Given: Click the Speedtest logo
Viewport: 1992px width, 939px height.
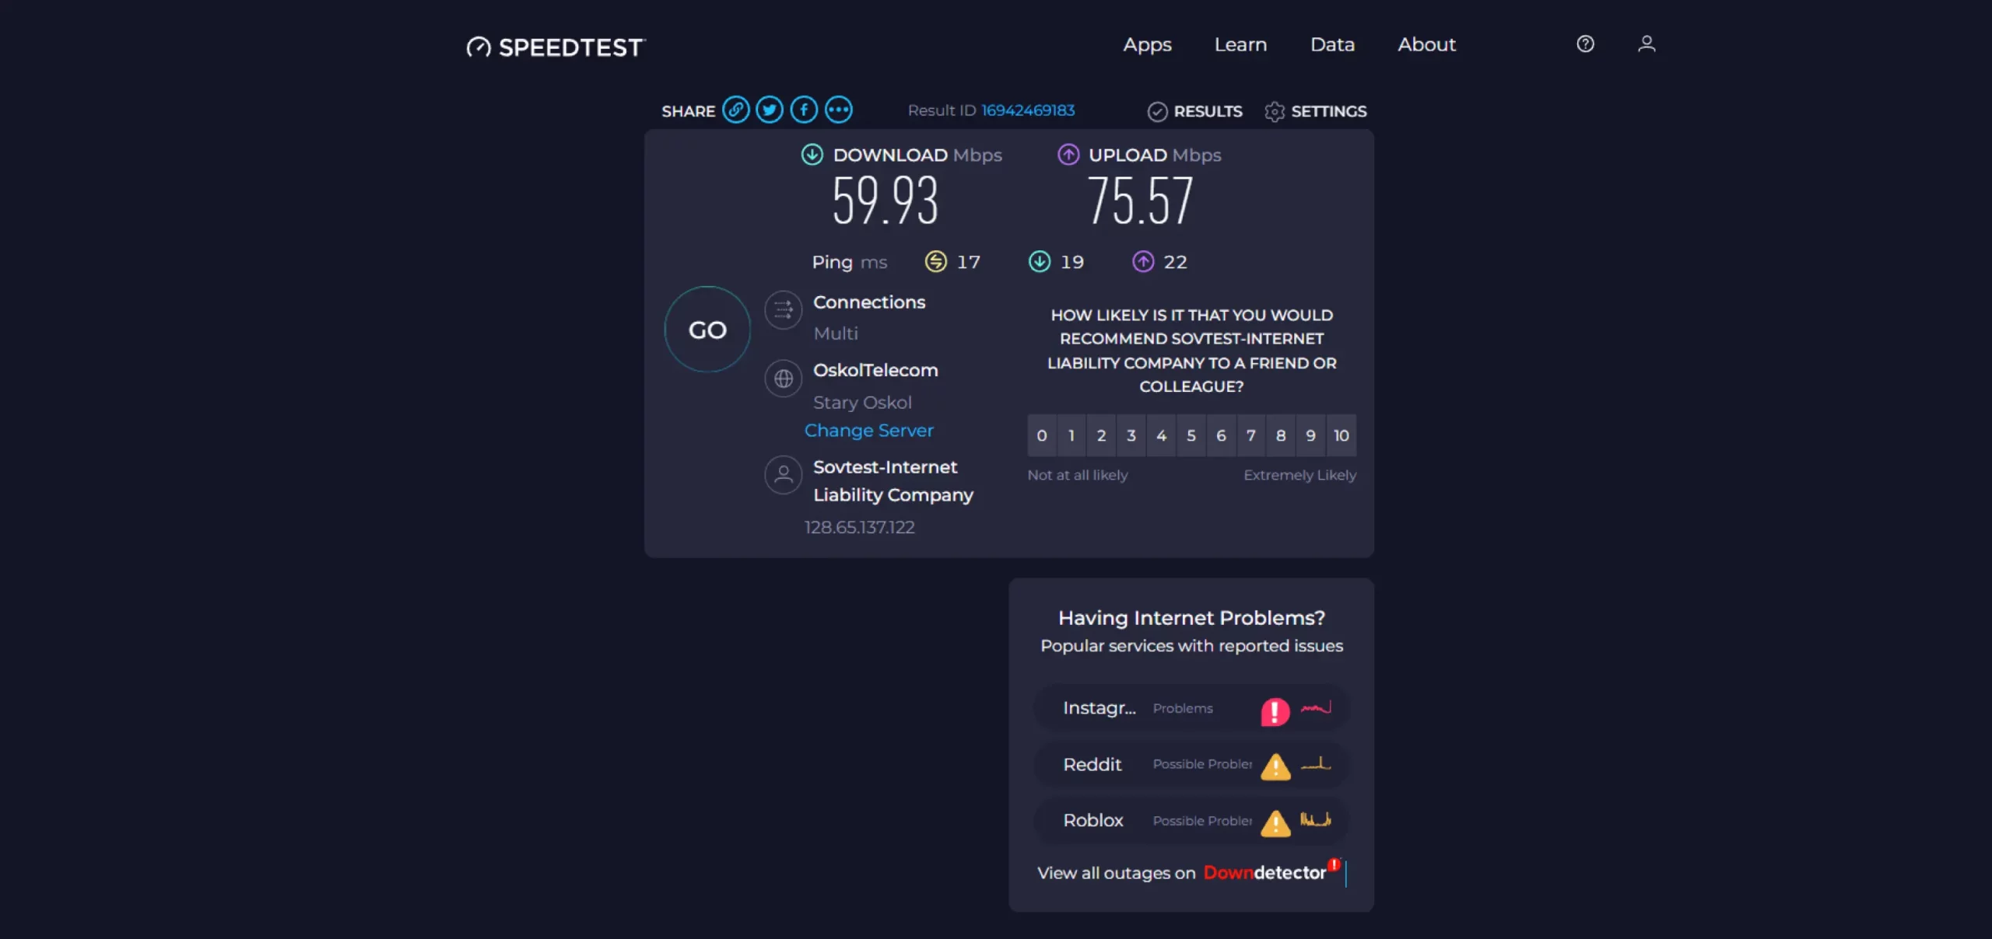Looking at the screenshot, I should pos(556,47).
